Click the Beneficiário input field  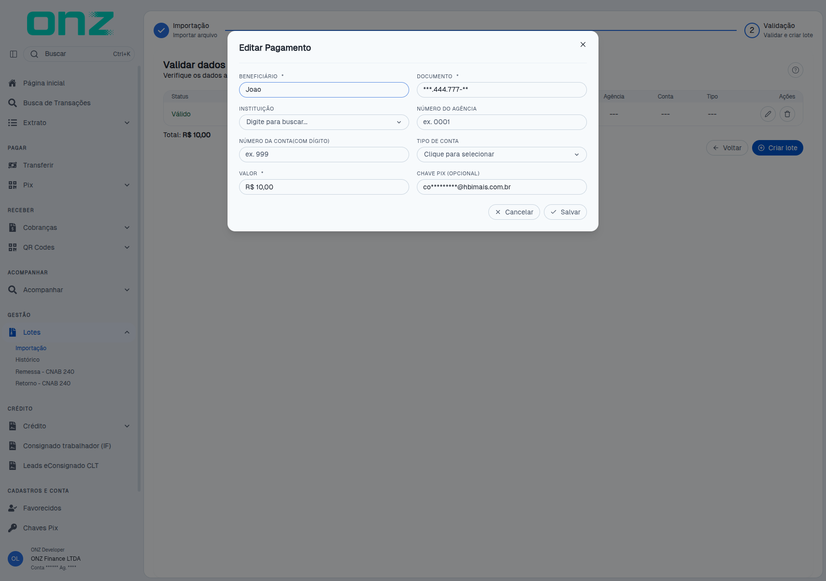[324, 90]
